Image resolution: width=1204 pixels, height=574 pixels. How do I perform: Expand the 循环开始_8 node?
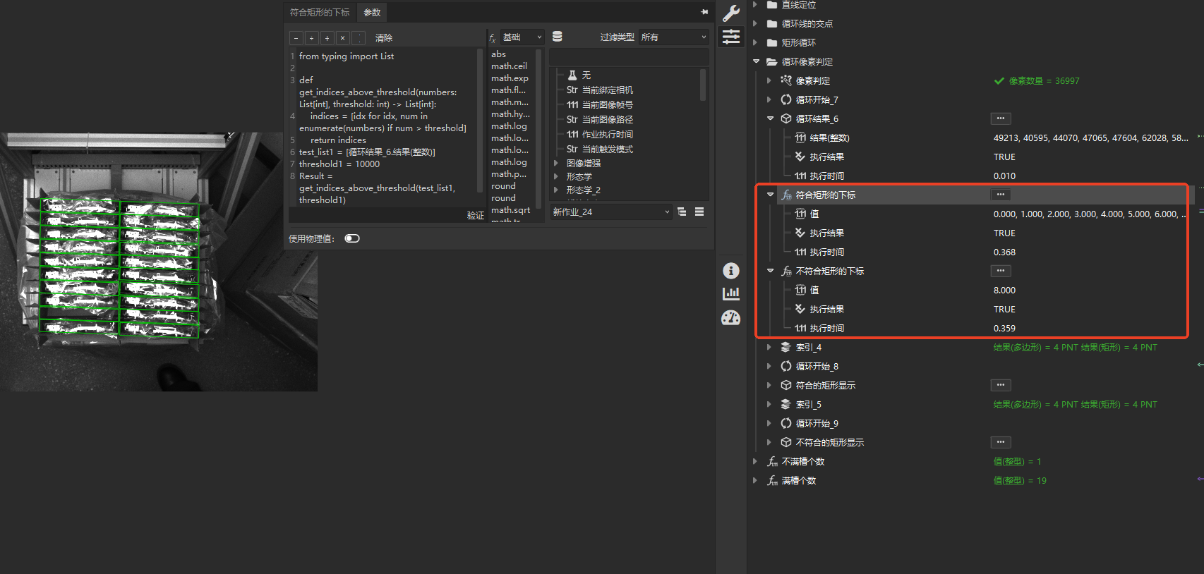coord(769,366)
